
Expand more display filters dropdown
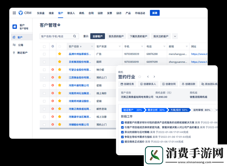click(x=175, y=36)
